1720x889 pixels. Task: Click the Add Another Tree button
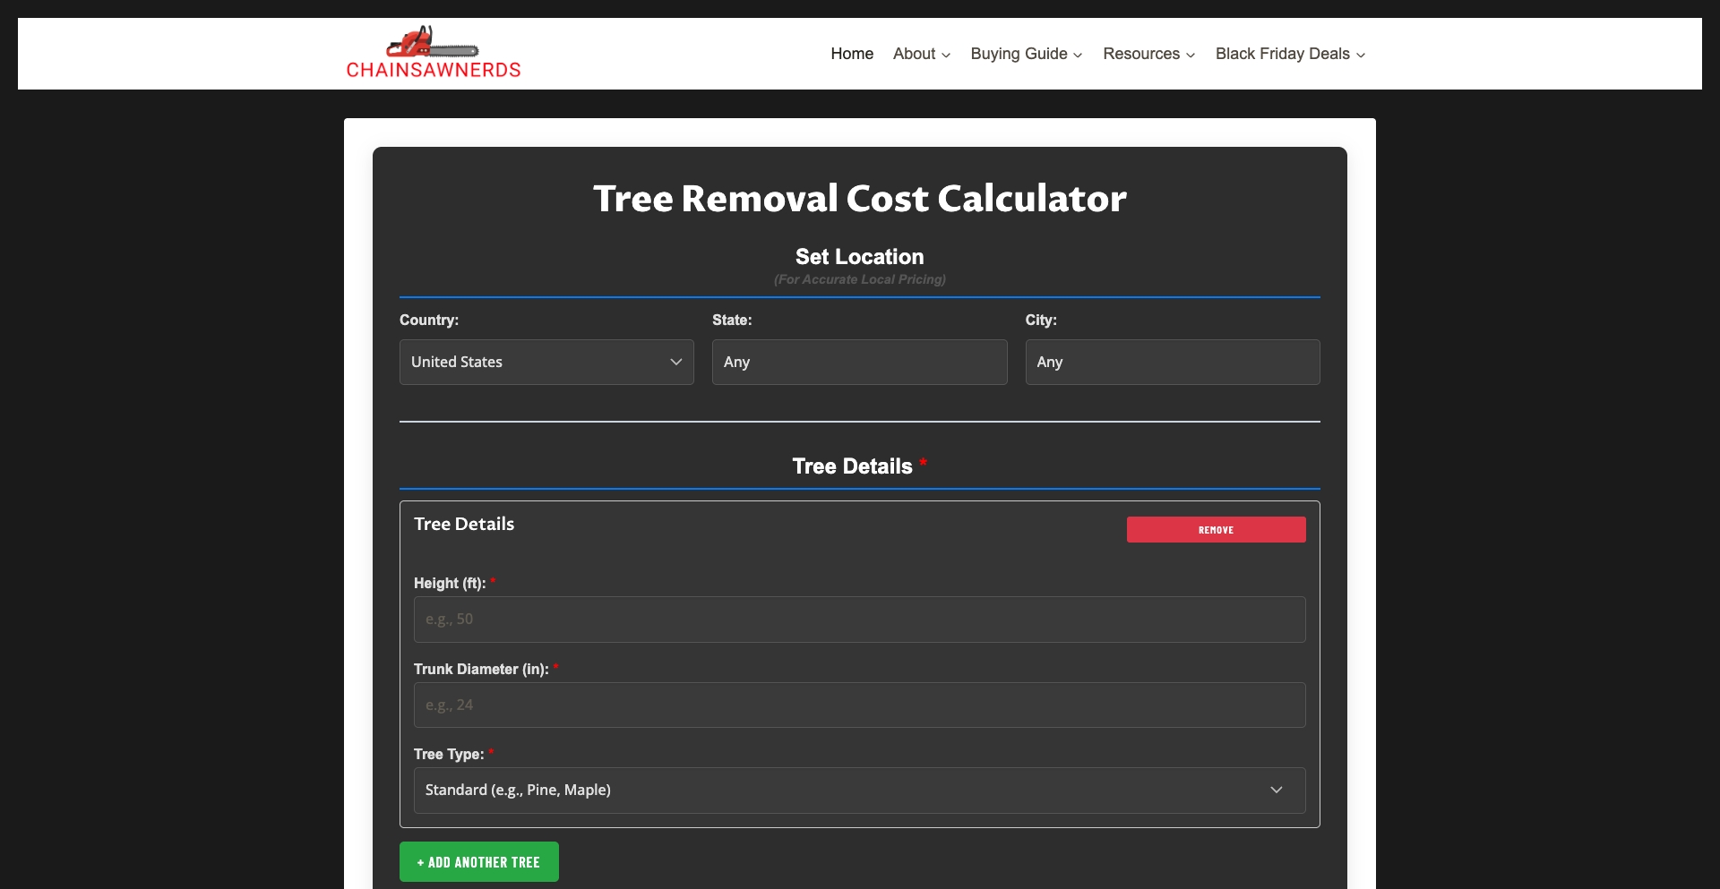pyautogui.click(x=478, y=861)
